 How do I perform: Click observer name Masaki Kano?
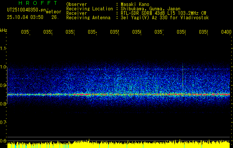tap(135, 4)
